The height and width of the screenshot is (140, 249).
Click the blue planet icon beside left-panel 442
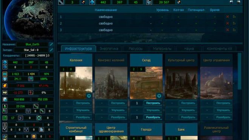(x=5, y=62)
